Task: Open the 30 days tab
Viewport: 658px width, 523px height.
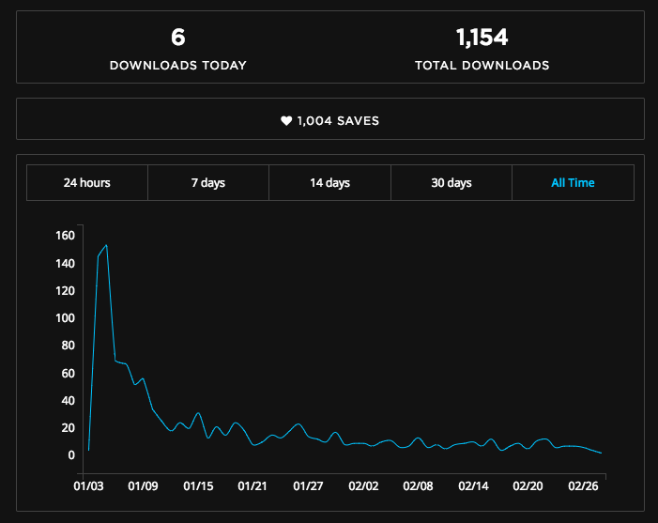Action: tap(451, 182)
